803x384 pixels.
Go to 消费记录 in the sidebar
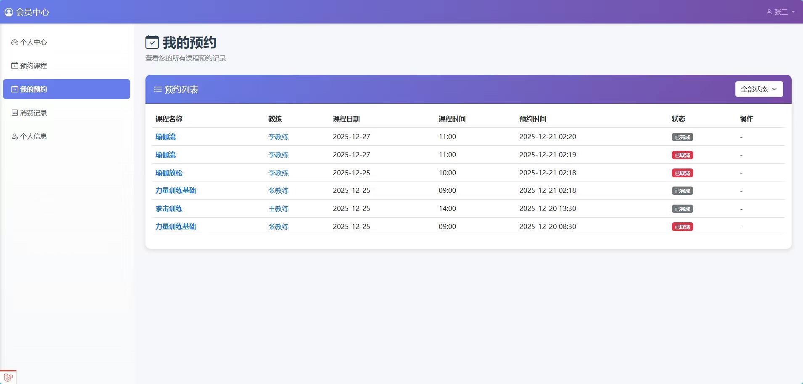coord(34,113)
